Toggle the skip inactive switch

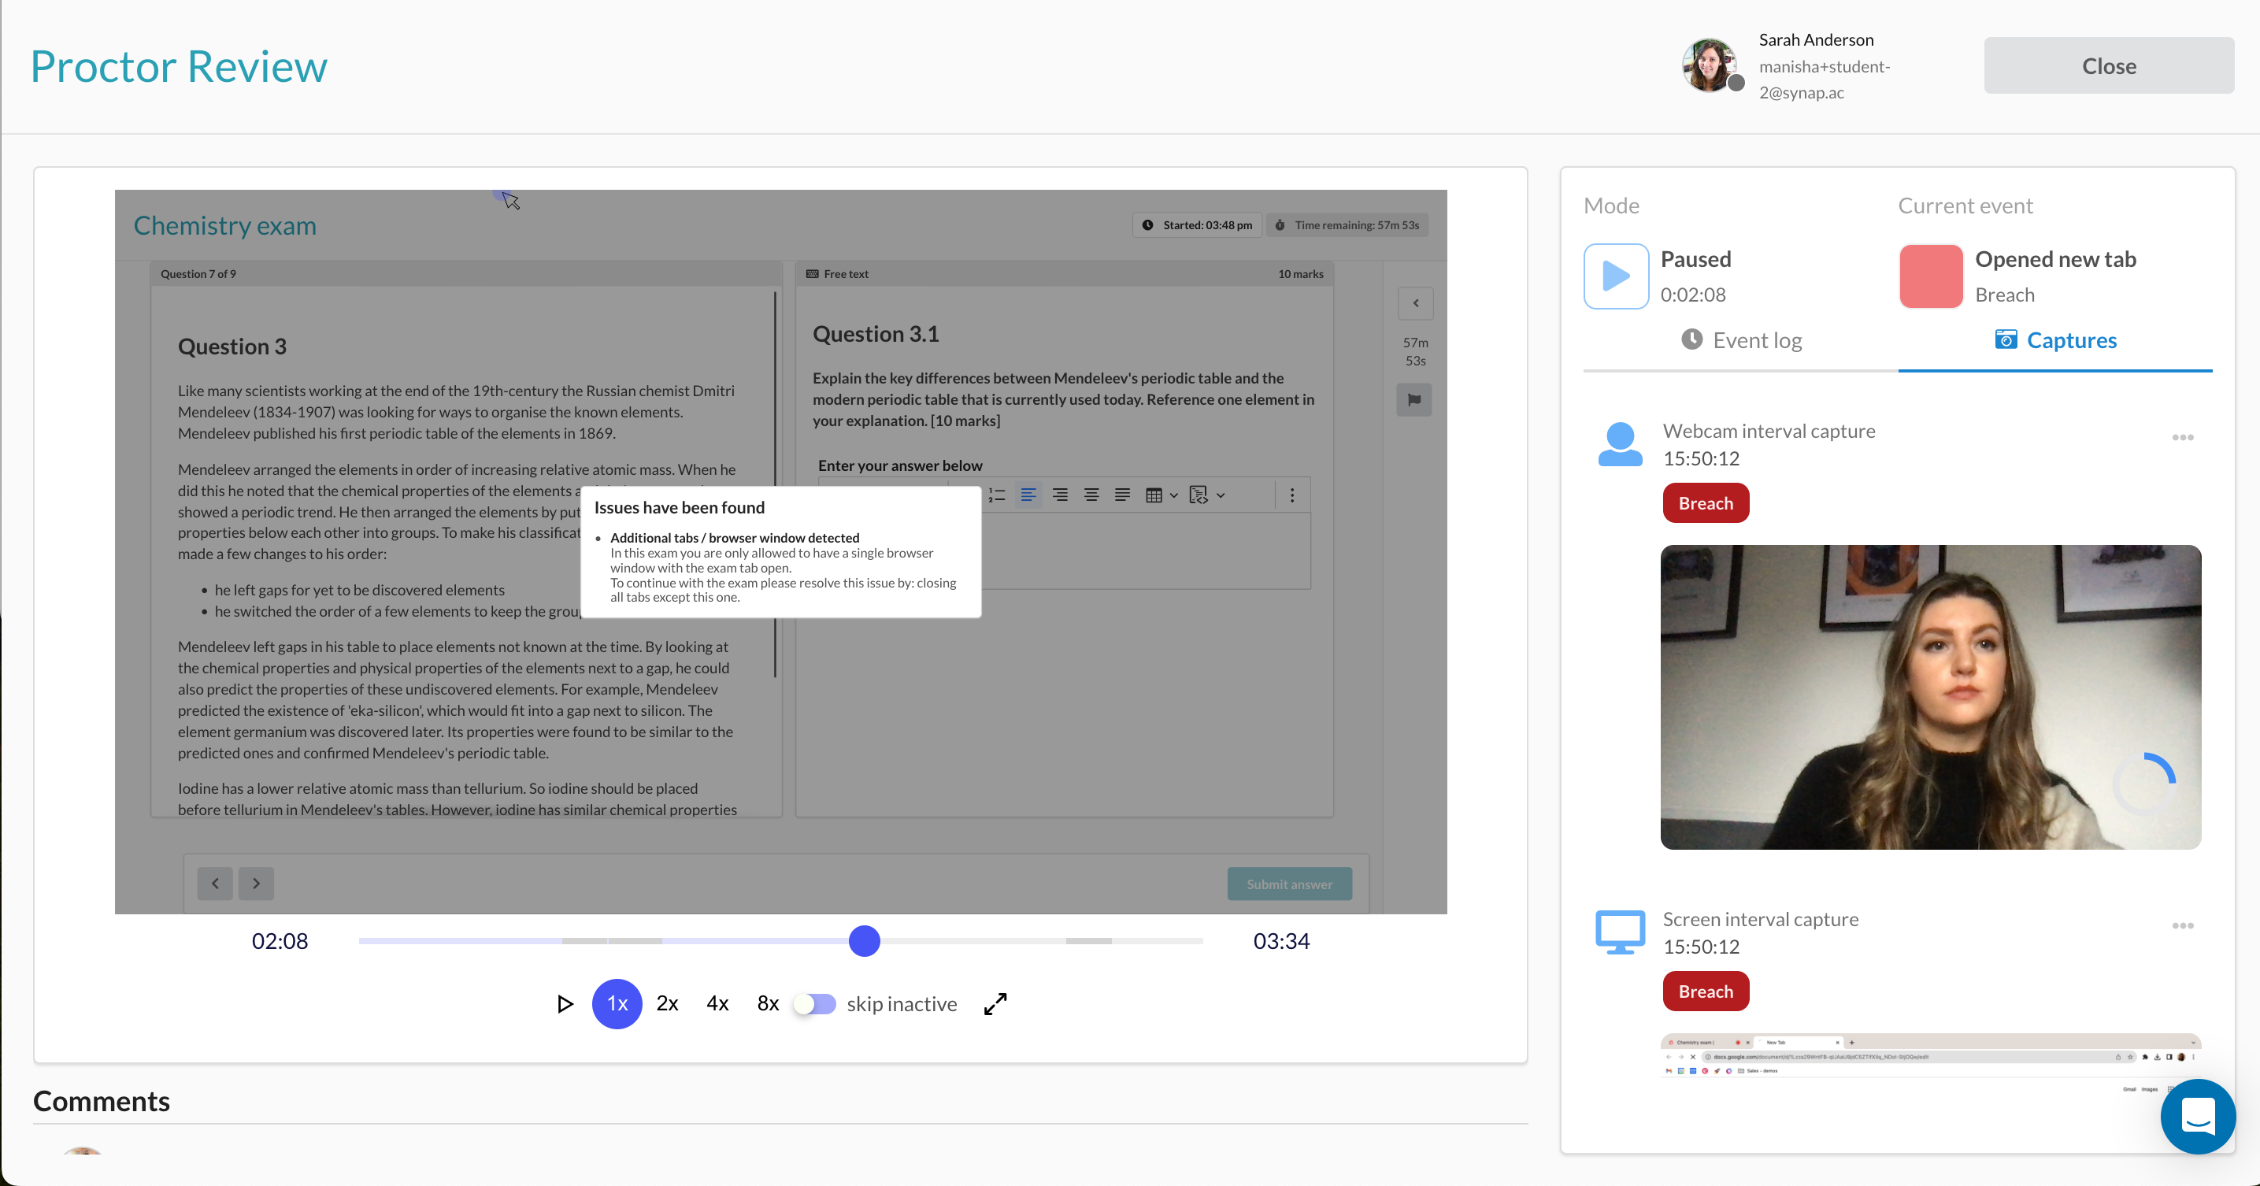click(x=815, y=1003)
